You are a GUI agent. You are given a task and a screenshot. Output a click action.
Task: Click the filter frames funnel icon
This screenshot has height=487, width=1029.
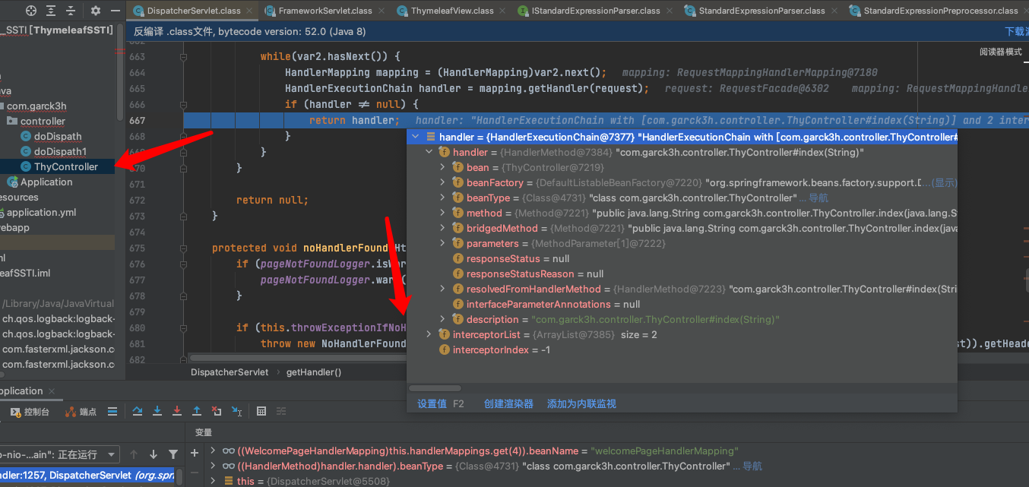pos(173,454)
